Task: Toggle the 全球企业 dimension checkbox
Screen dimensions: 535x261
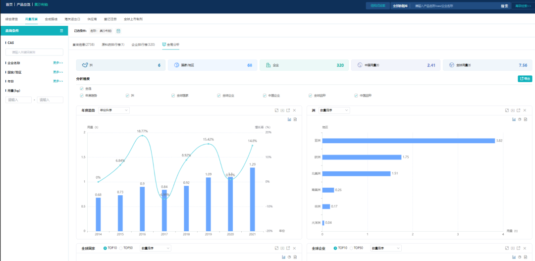Action: pos(219,96)
